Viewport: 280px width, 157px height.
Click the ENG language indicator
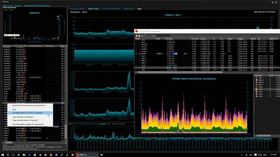[265, 155]
